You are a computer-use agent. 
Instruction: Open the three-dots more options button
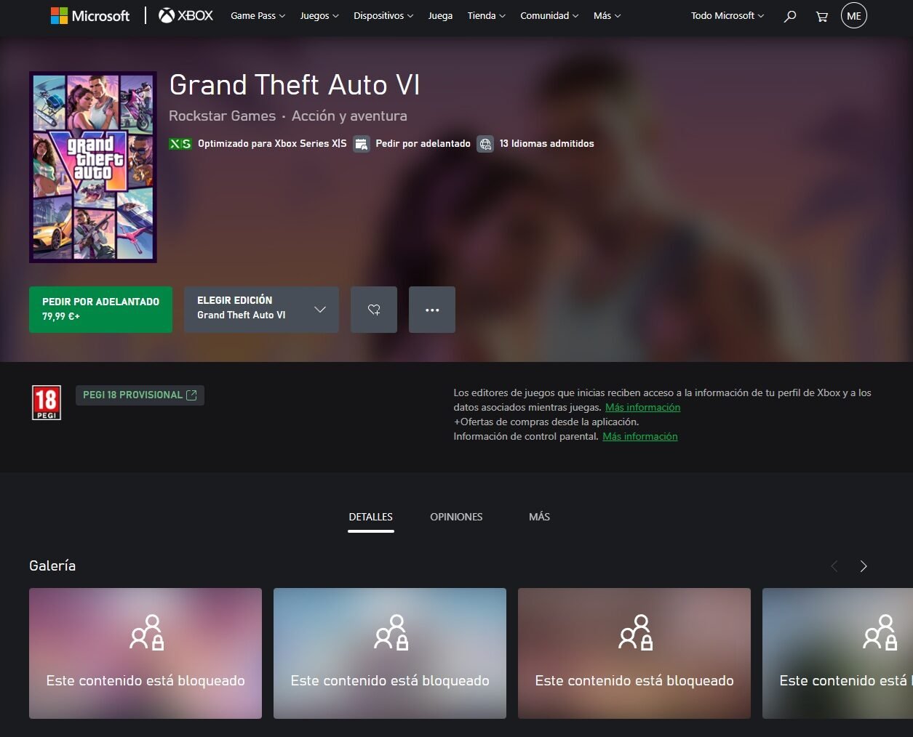pyautogui.click(x=432, y=310)
